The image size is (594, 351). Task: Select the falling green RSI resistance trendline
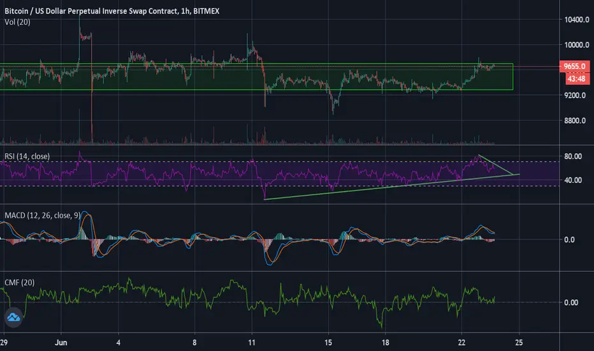496,165
